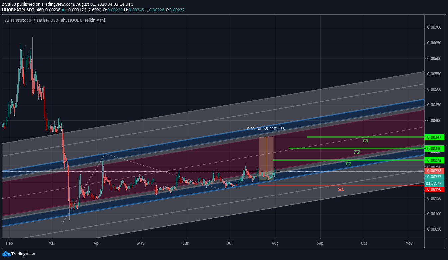
Task: Click the 03:27:47 bar countdown tag
Action: click(x=434, y=183)
